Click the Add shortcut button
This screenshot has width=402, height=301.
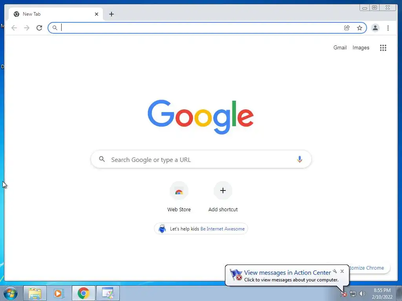click(223, 197)
